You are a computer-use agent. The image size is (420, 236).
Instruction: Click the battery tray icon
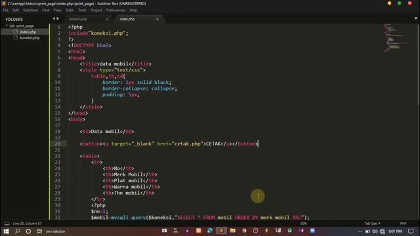pyautogui.click(x=367, y=231)
